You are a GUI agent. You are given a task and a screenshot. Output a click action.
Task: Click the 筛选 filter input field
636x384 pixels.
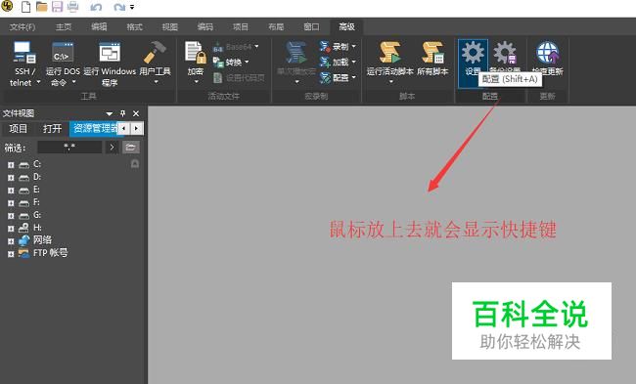tap(69, 147)
